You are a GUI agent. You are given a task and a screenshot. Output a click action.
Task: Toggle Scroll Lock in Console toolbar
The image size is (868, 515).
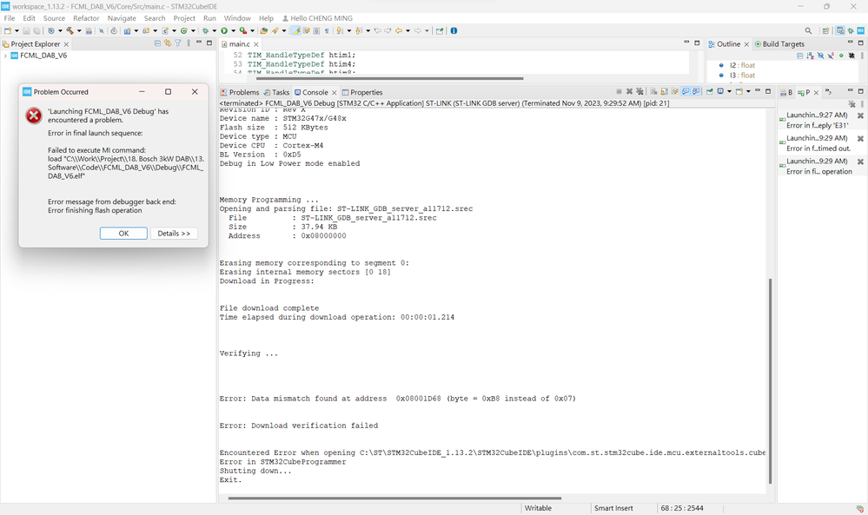[x=665, y=91]
